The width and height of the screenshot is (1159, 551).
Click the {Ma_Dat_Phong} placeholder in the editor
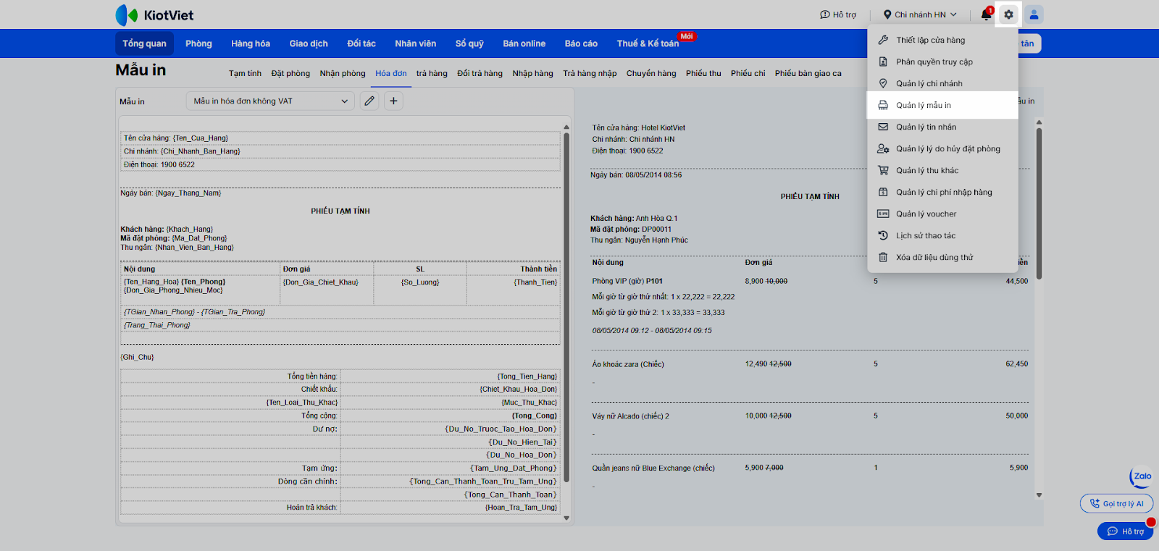point(199,238)
